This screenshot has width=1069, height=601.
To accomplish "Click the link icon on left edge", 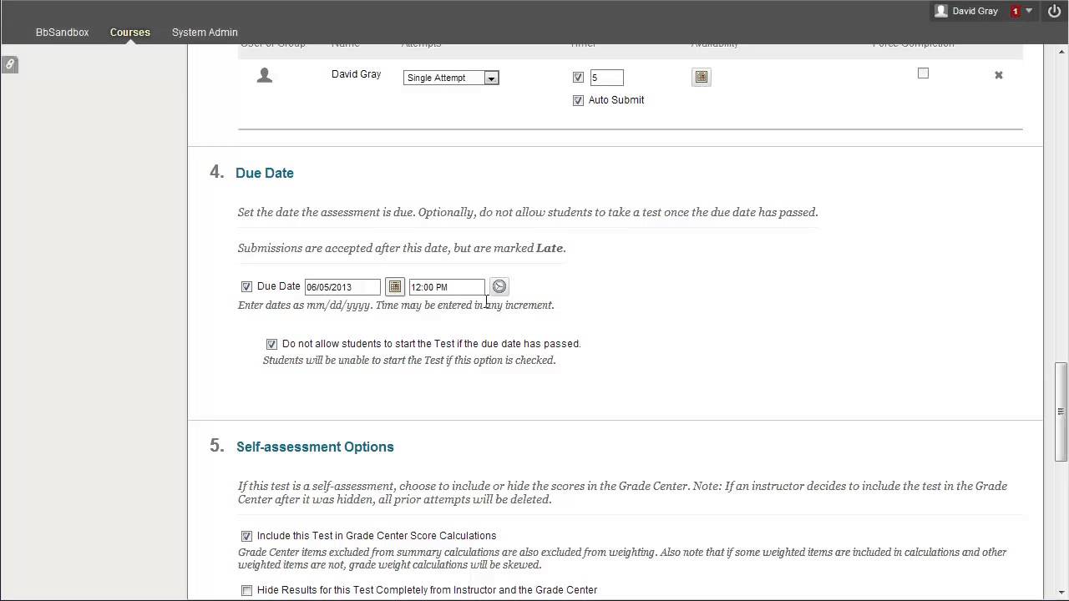I will [9, 64].
